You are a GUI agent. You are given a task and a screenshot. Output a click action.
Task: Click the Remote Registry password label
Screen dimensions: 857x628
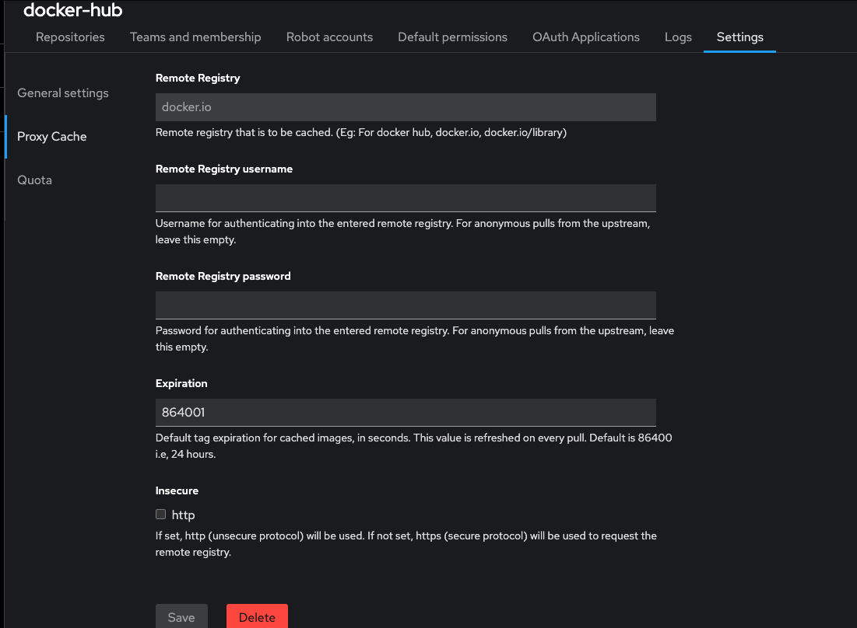[x=223, y=276]
